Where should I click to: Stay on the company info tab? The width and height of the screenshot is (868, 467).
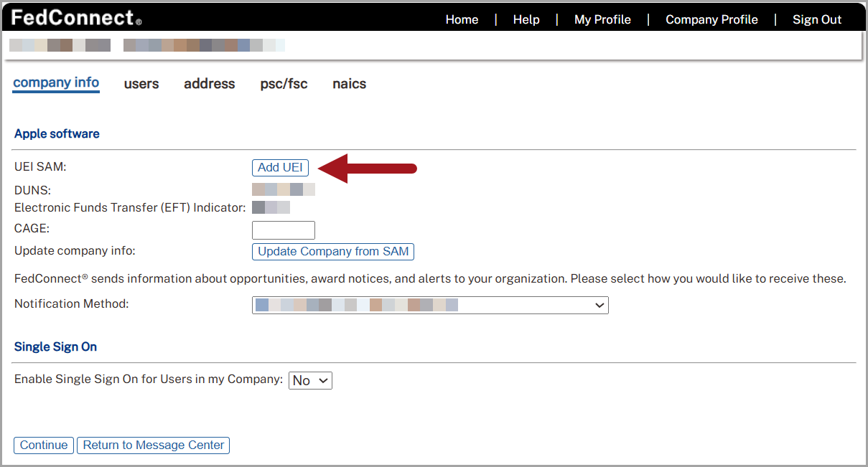pos(55,82)
